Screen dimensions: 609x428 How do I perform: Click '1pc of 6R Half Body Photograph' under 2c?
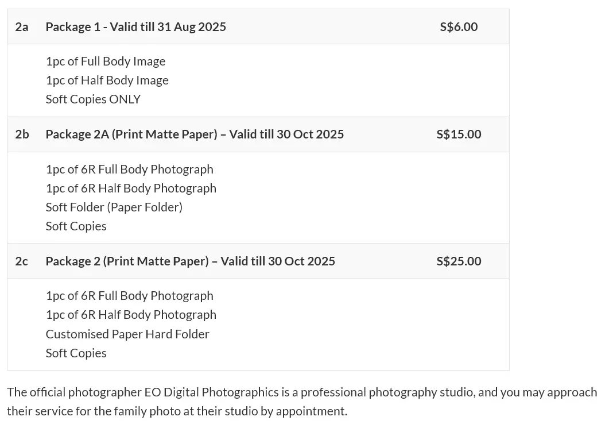click(x=131, y=315)
